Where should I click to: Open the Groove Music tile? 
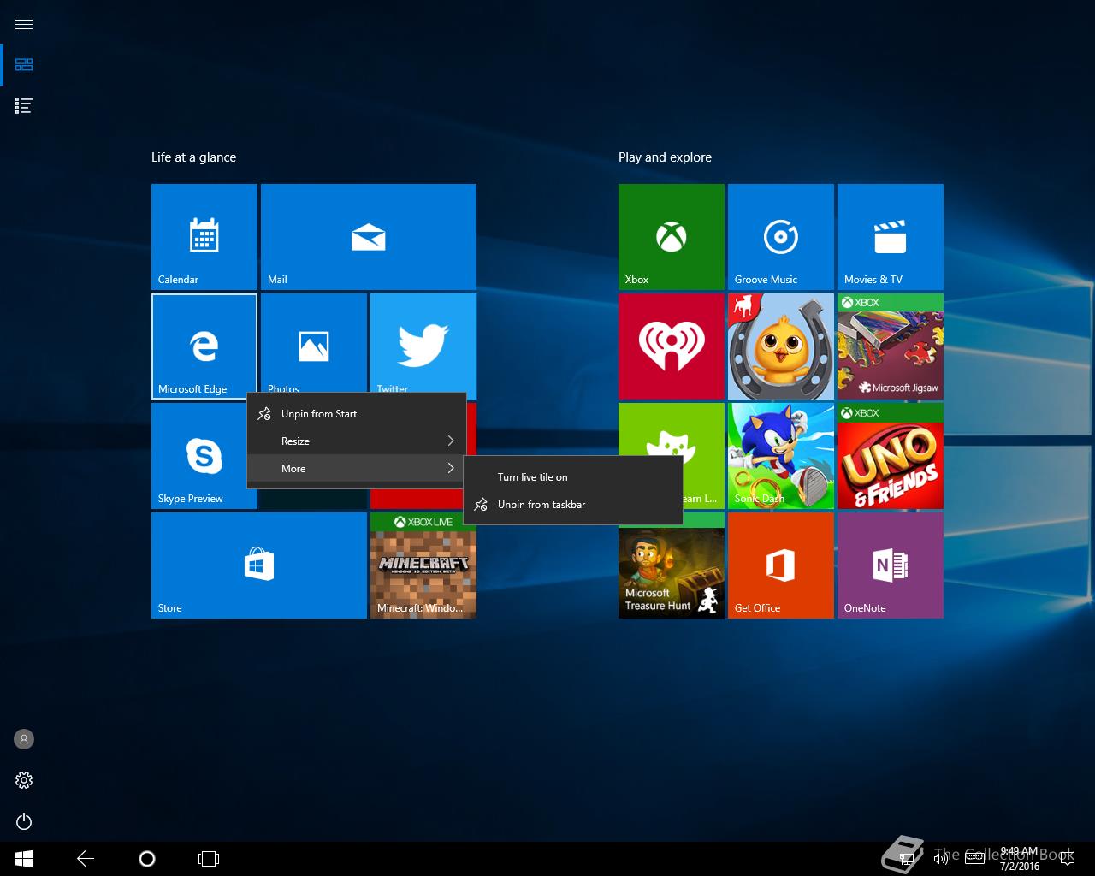780,237
